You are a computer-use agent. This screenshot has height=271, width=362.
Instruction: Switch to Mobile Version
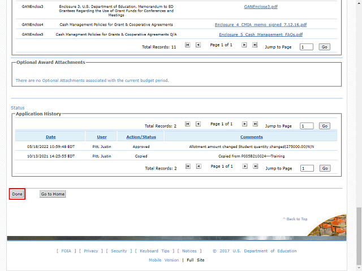pyautogui.click(x=163, y=260)
